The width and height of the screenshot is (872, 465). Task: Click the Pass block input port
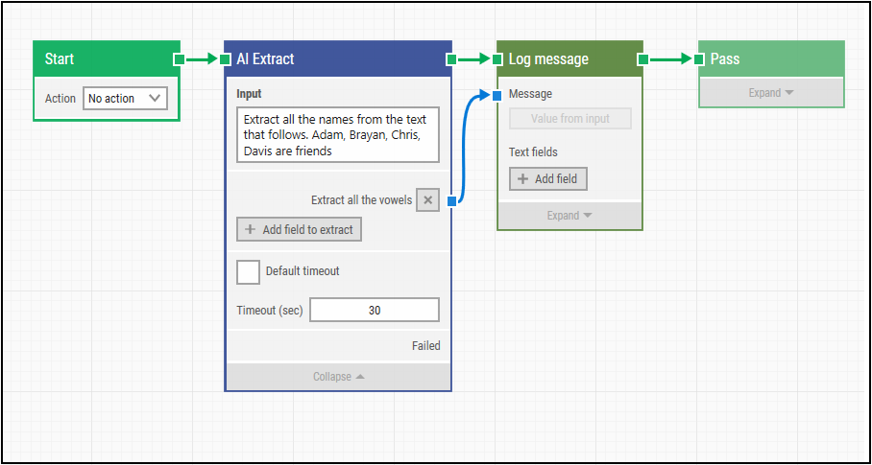tap(699, 59)
